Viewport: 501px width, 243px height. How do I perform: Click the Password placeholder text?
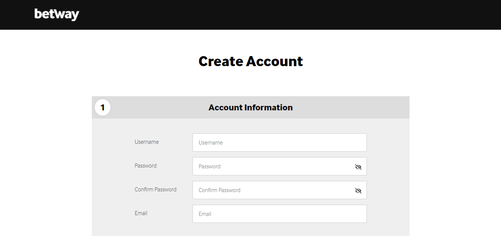pos(210,166)
